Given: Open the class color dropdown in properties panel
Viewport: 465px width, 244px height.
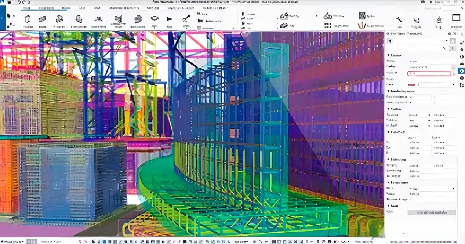Looking at the screenshot, I should (x=454, y=85).
